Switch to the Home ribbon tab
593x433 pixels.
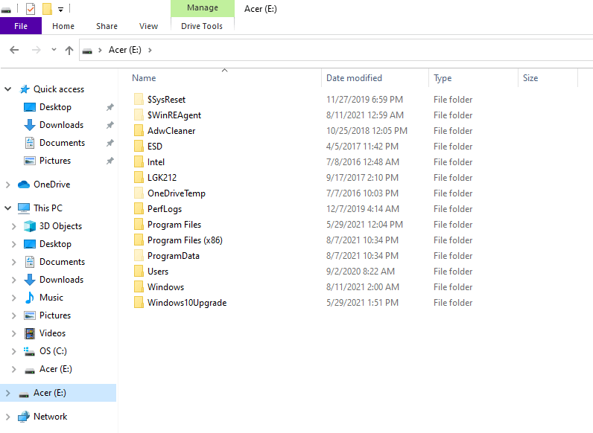point(63,26)
